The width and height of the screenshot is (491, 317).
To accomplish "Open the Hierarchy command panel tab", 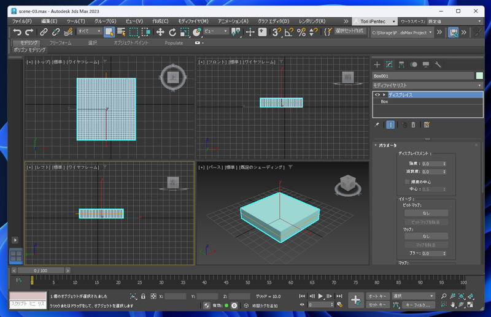I will click(401, 65).
